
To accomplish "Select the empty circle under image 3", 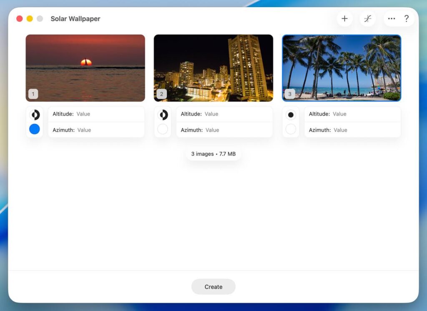I will [291, 129].
